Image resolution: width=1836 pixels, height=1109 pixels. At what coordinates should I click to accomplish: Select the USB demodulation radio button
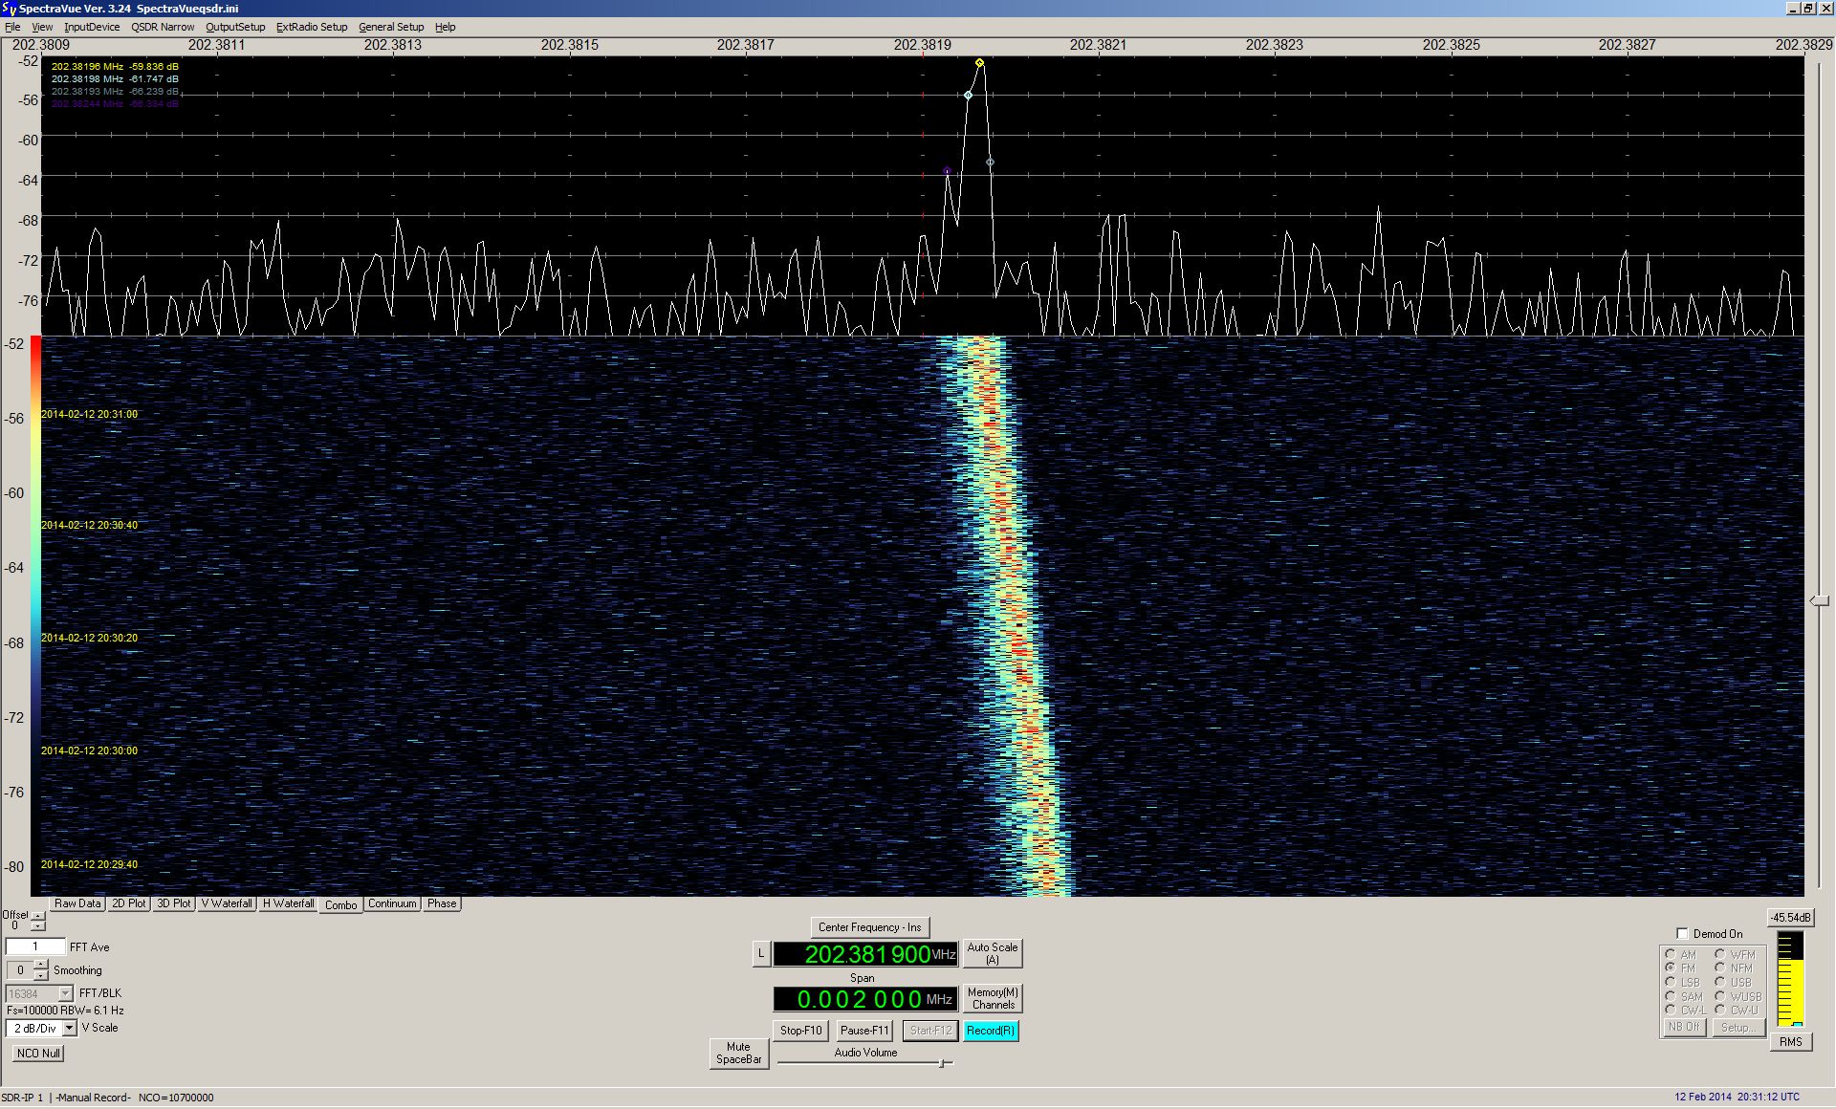tap(1719, 982)
